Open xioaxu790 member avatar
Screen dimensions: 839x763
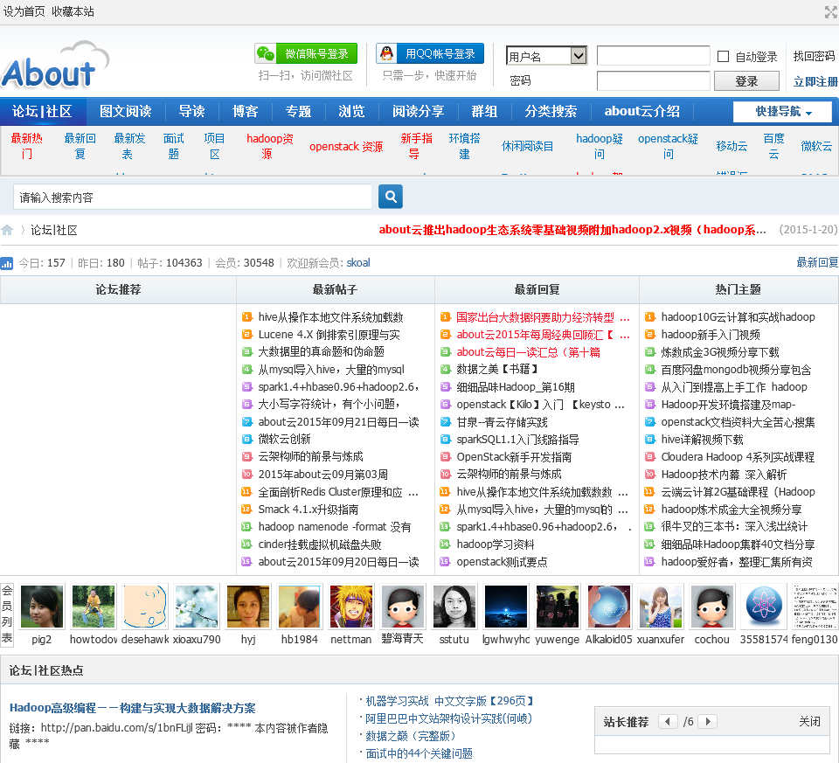[197, 607]
